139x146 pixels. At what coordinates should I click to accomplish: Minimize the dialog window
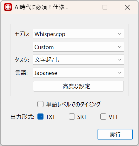click(83, 7)
